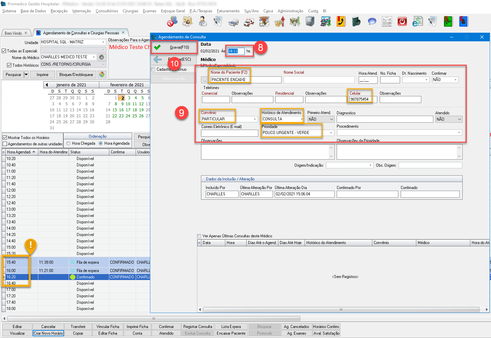
Task: Click the Imprimir button
Action: pos(43,74)
